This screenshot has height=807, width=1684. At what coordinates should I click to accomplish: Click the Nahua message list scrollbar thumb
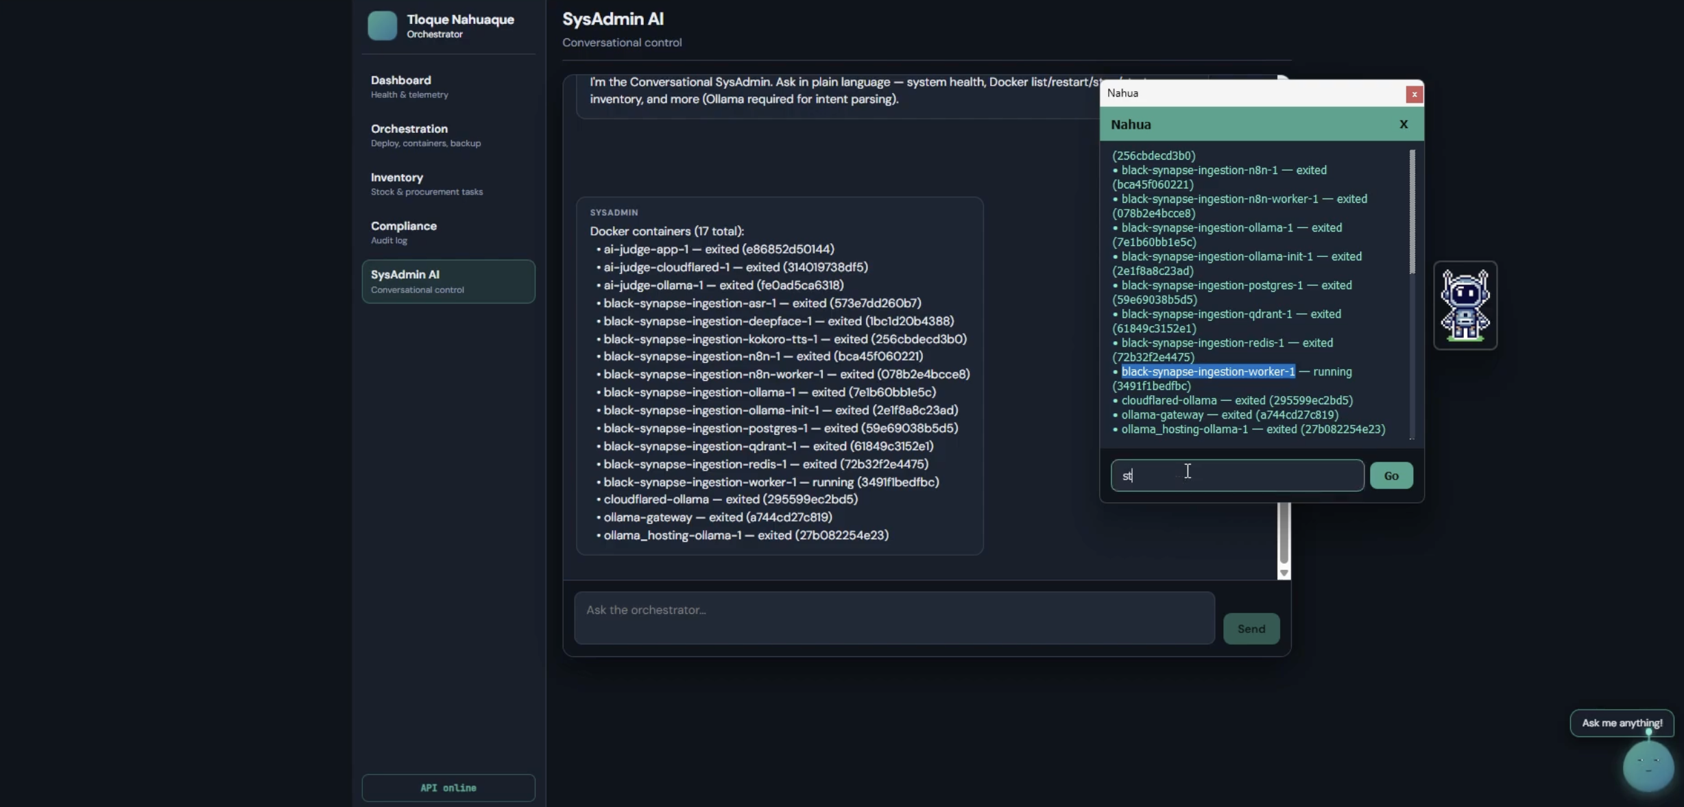(x=1412, y=212)
